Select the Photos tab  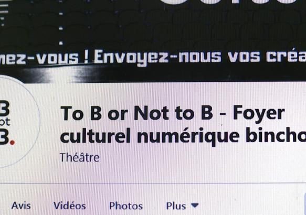pos(126,206)
